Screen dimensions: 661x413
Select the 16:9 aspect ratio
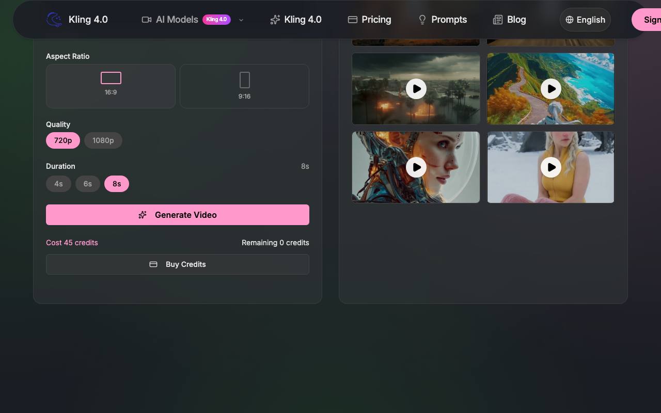tap(111, 86)
